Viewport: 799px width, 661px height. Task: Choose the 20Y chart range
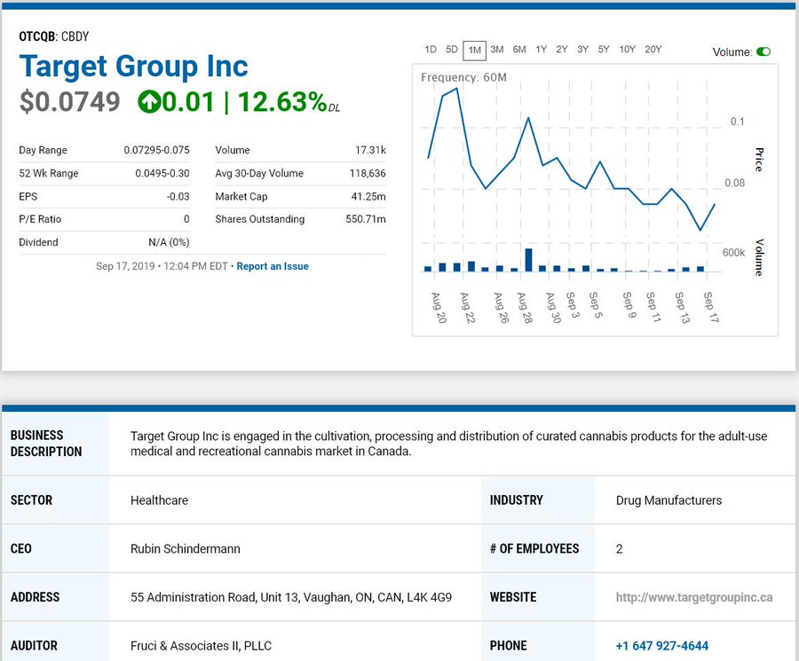click(x=653, y=50)
